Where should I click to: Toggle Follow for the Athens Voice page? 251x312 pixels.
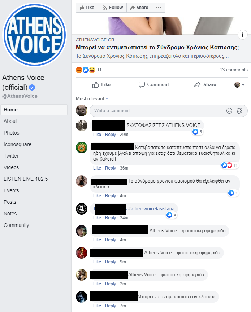click(112, 8)
